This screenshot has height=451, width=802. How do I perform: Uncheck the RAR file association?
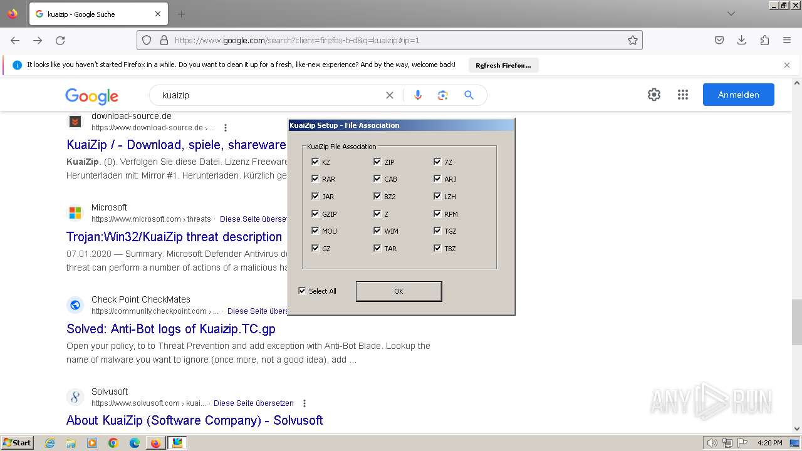pos(315,179)
